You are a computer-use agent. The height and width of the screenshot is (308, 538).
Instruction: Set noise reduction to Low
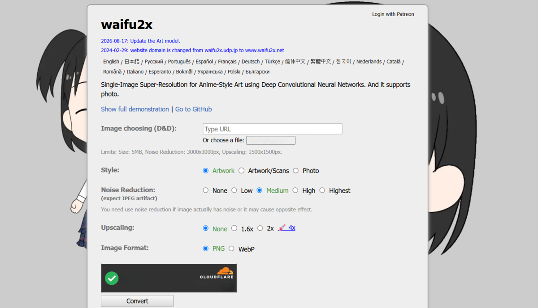[x=234, y=190]
